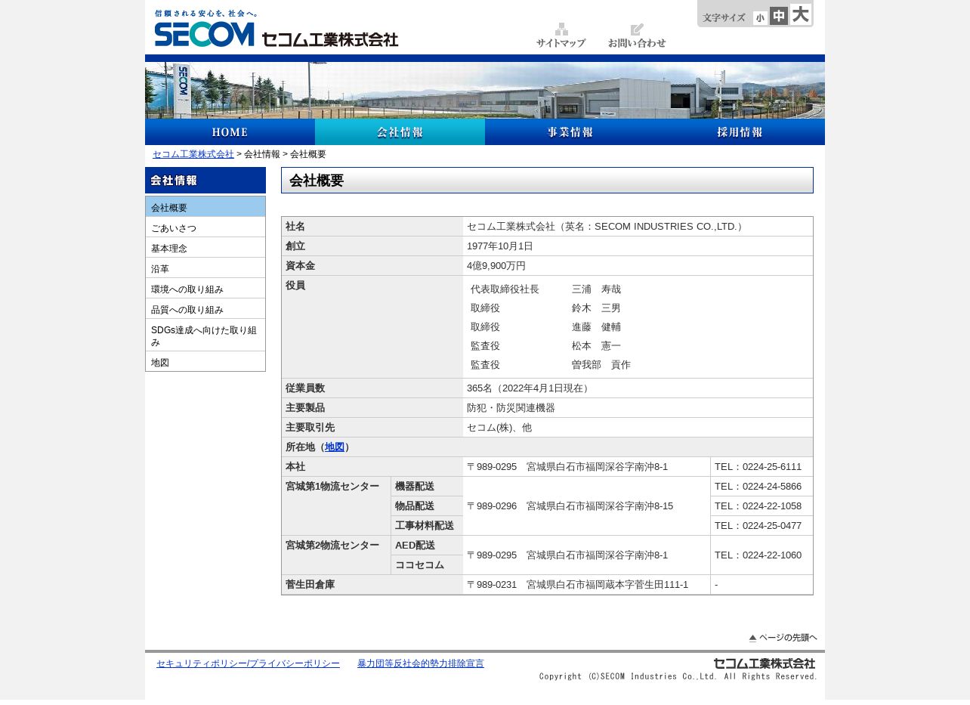970x705 pixels.
Task: Click the 会社情報 sidebar header
Action: [205, 181]
